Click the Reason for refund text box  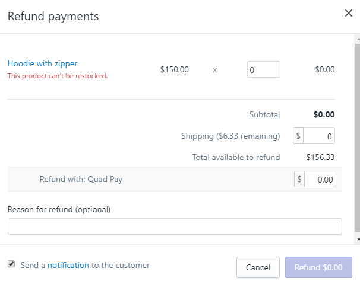click(175, 226)
